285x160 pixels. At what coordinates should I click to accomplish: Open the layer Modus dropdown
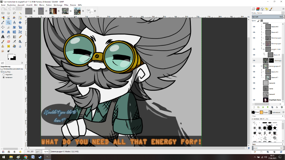point(283,13)
